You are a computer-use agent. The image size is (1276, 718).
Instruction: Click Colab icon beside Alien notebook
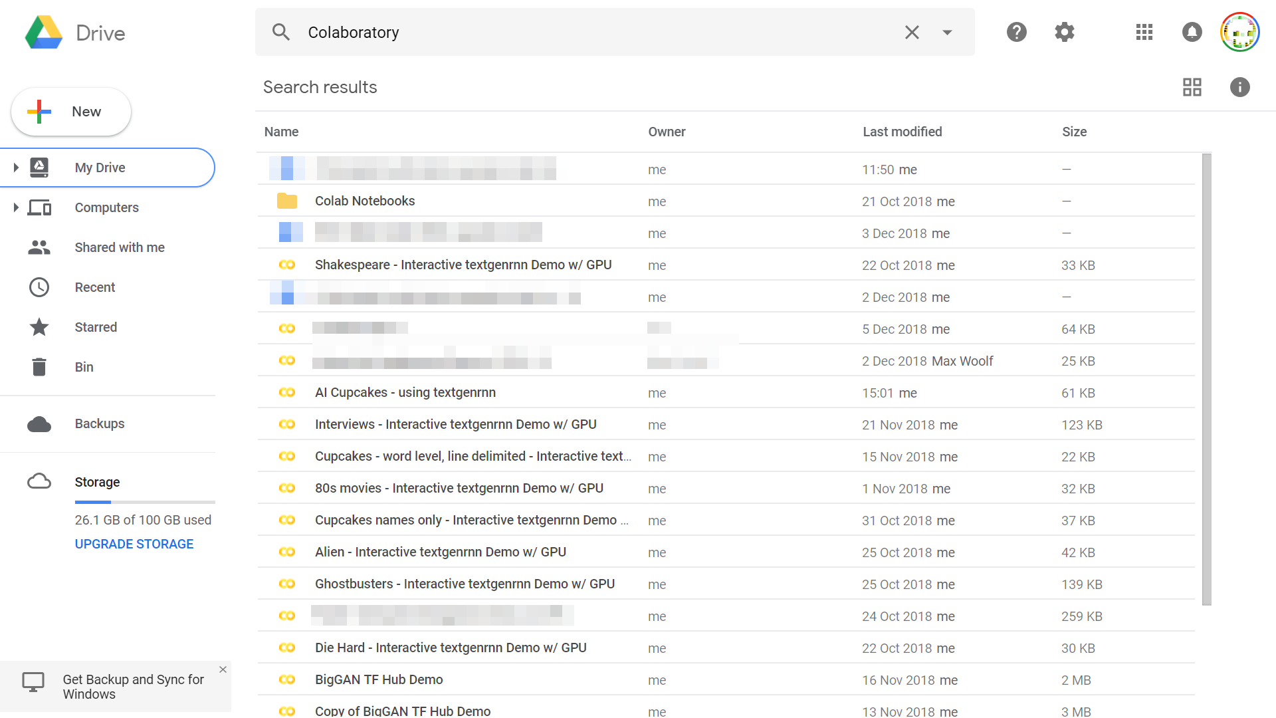[287, 552]
